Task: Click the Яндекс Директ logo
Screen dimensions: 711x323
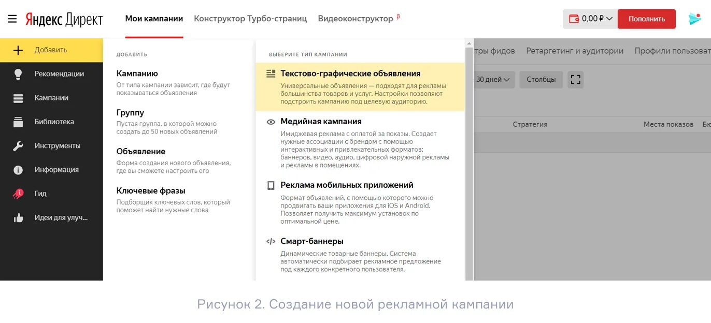Action: (x=64, y=19)
